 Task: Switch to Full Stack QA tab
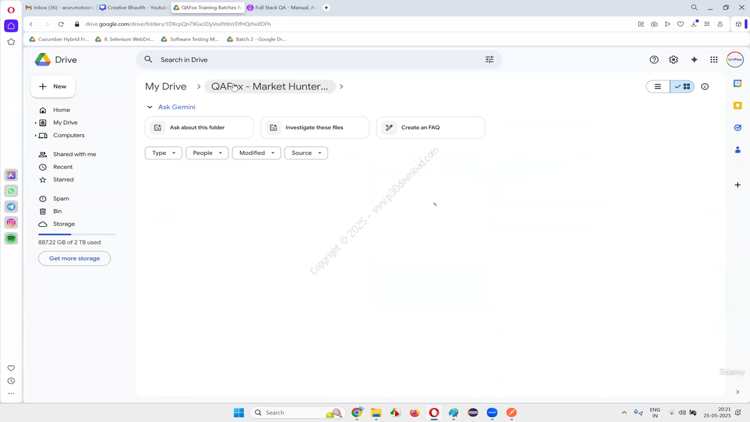281,8
